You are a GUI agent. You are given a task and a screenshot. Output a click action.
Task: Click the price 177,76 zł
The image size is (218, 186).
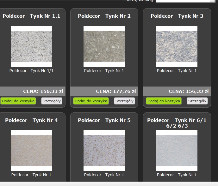pos(125,91)
